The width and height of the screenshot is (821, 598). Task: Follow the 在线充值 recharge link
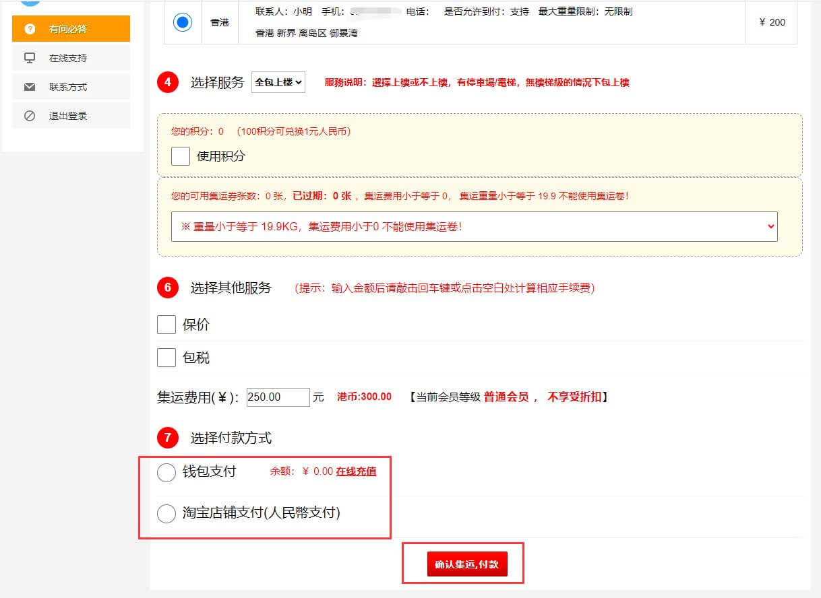pyautogui.click(x=356, y=471)
